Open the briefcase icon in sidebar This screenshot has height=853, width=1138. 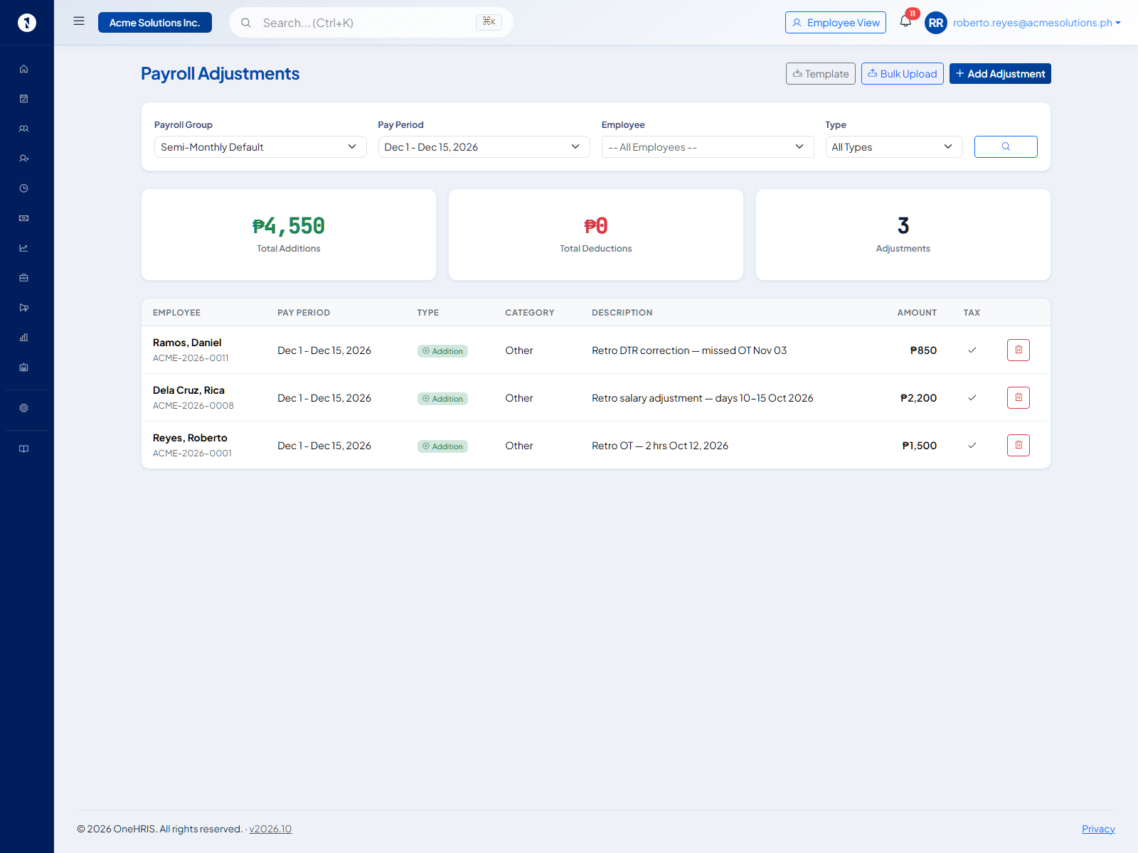point(23,278)
